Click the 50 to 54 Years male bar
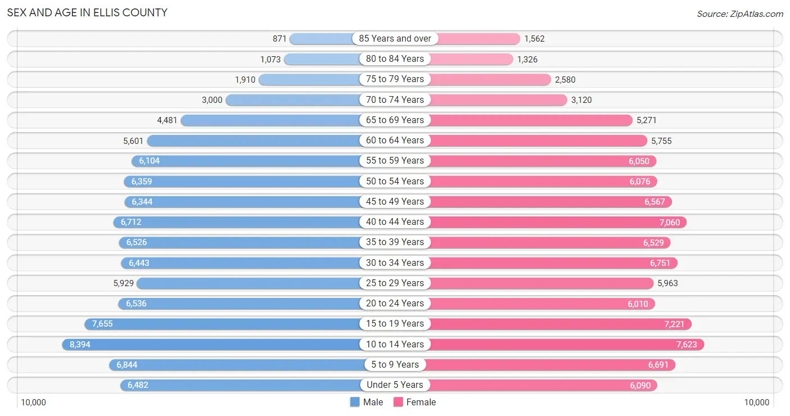790x416 pixels. click(x=244, y=182)
